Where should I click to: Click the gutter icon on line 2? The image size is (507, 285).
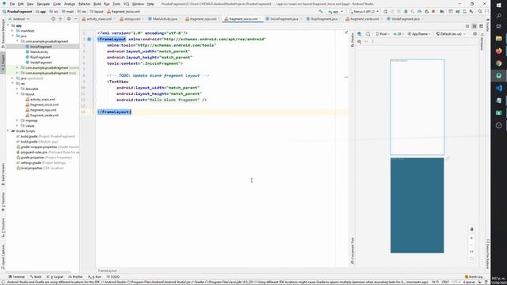click(x=89, y=39)
